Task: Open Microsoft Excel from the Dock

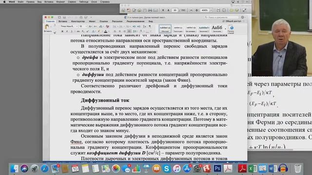Action: tap(253, 169)
